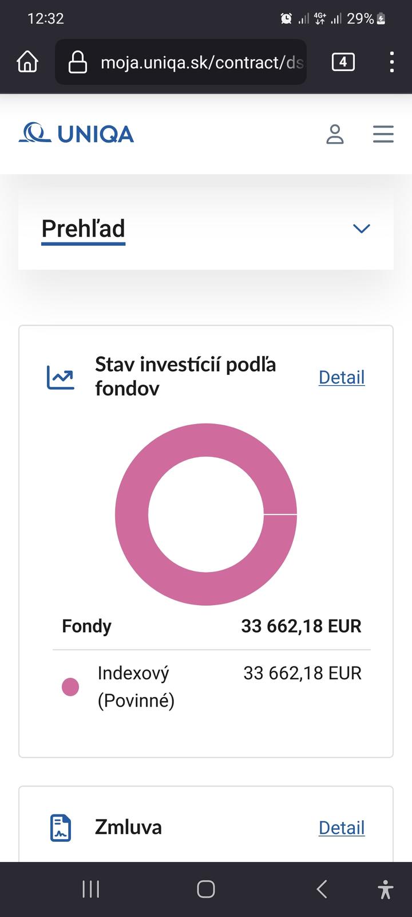The height and width of the screenshot is (917, 412).
Task: Click the pink Indexový fund color dot
Action: pyautogui.click(x=70, y=687)
